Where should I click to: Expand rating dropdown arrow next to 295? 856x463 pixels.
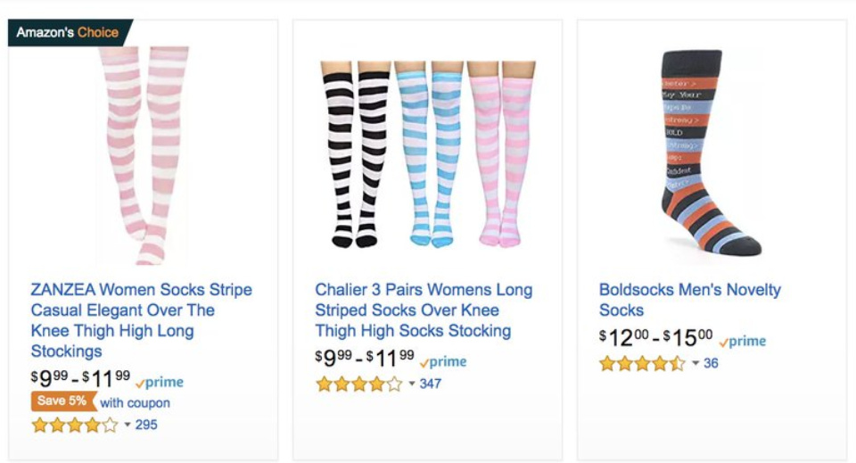128,425
